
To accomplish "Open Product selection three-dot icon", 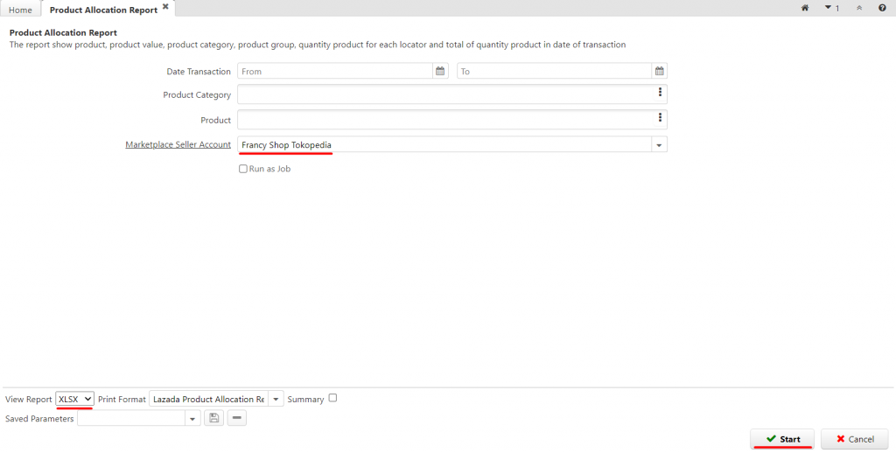I will tap(660, 118).
